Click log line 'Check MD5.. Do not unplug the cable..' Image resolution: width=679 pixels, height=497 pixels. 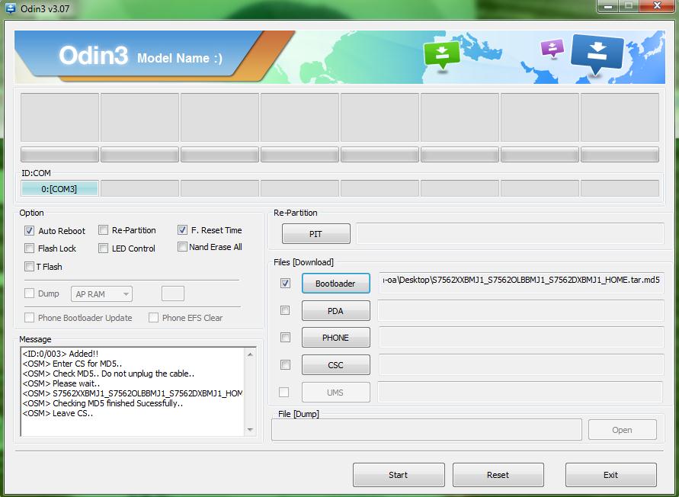[x=108, y=374]
